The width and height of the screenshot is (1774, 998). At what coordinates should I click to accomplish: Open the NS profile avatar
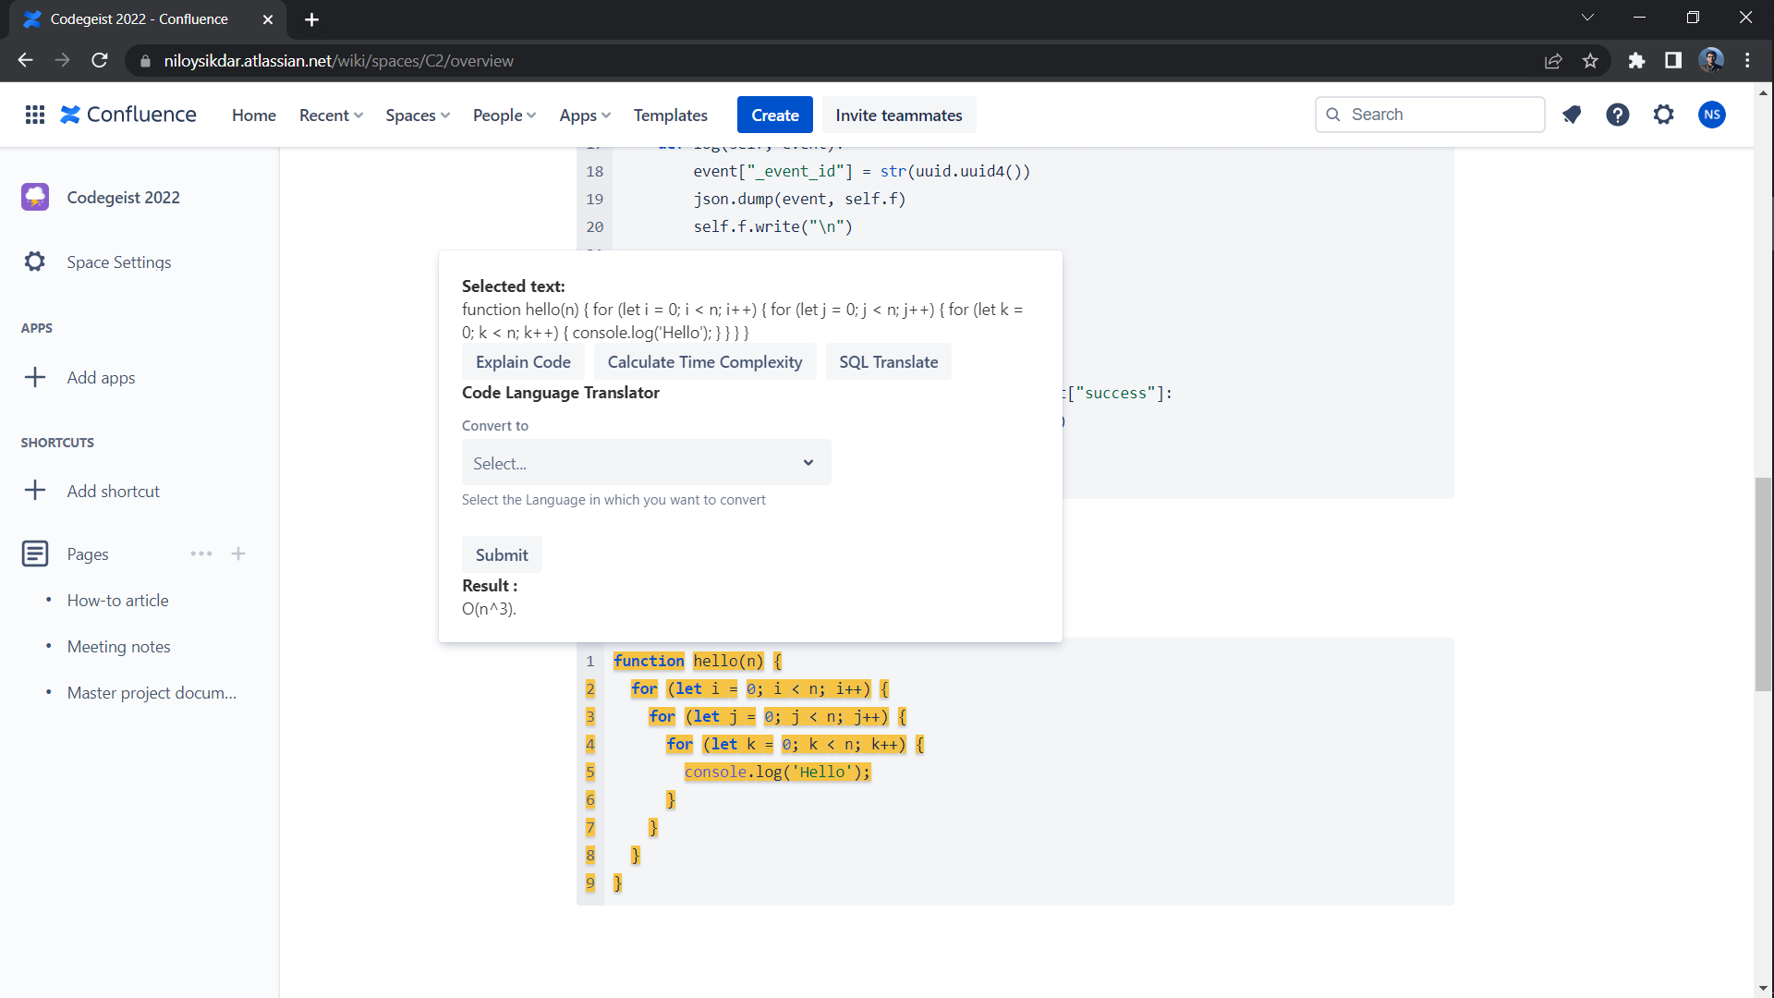click(1712, 115)
